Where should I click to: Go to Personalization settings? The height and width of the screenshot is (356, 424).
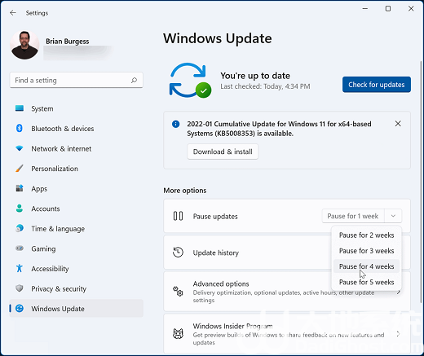point(77,169)
